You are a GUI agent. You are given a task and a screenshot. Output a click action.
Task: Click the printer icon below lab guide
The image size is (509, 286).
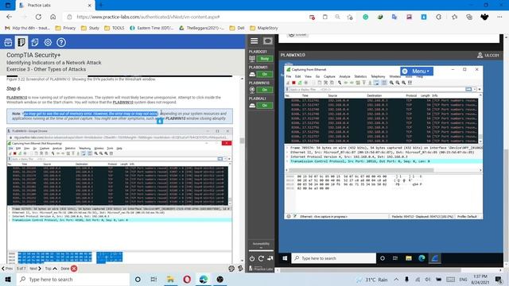[231, 269]
